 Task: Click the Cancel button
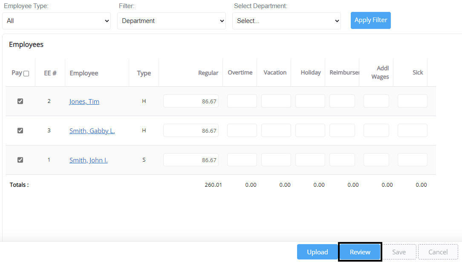click(x=438, y=252)
